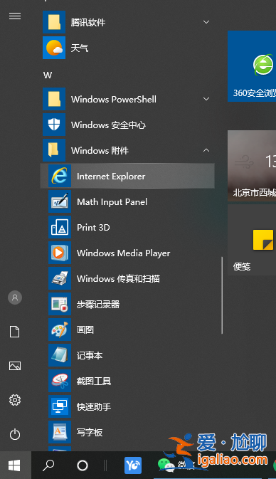
Task: Open the Documents sidebar icon
Action: (x=15, y=332)
